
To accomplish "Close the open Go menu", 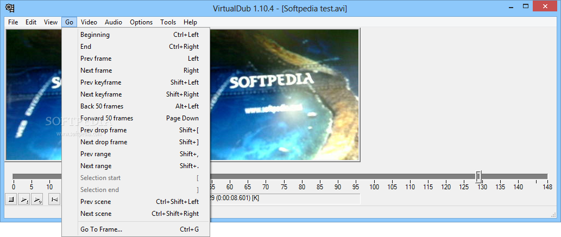I will tap(69, 22).
